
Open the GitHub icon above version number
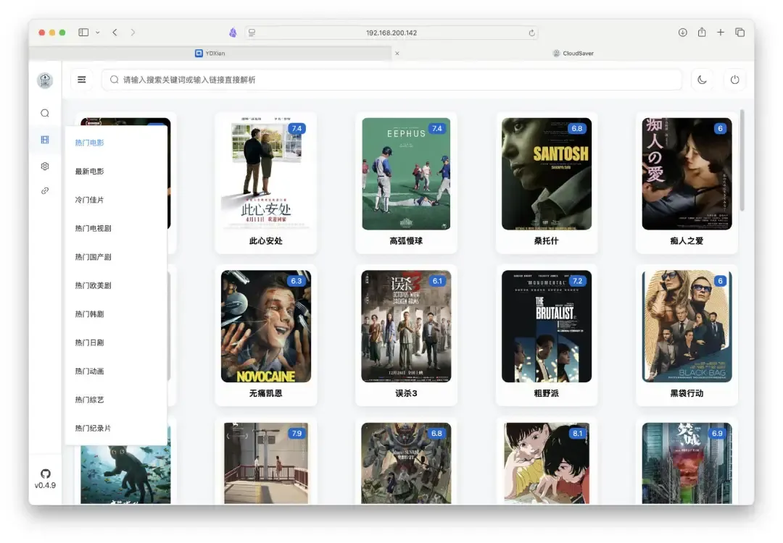click(x=45, y=473)
